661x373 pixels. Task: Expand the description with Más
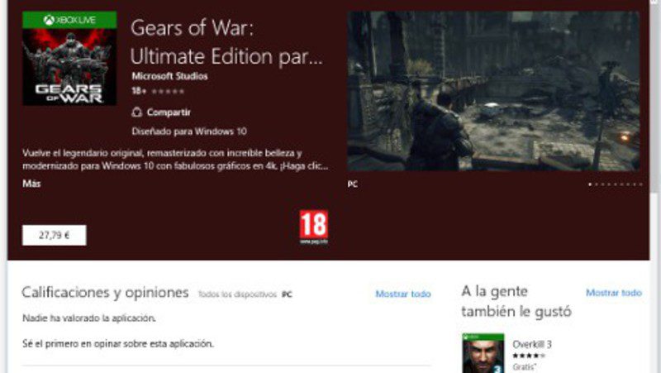[31, 184]
